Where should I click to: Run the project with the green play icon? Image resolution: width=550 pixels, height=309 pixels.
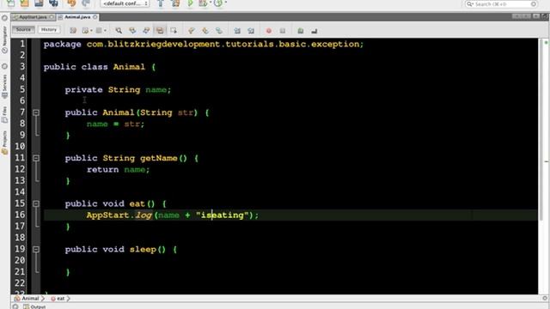pyautogui.click(x=190, y=3)
